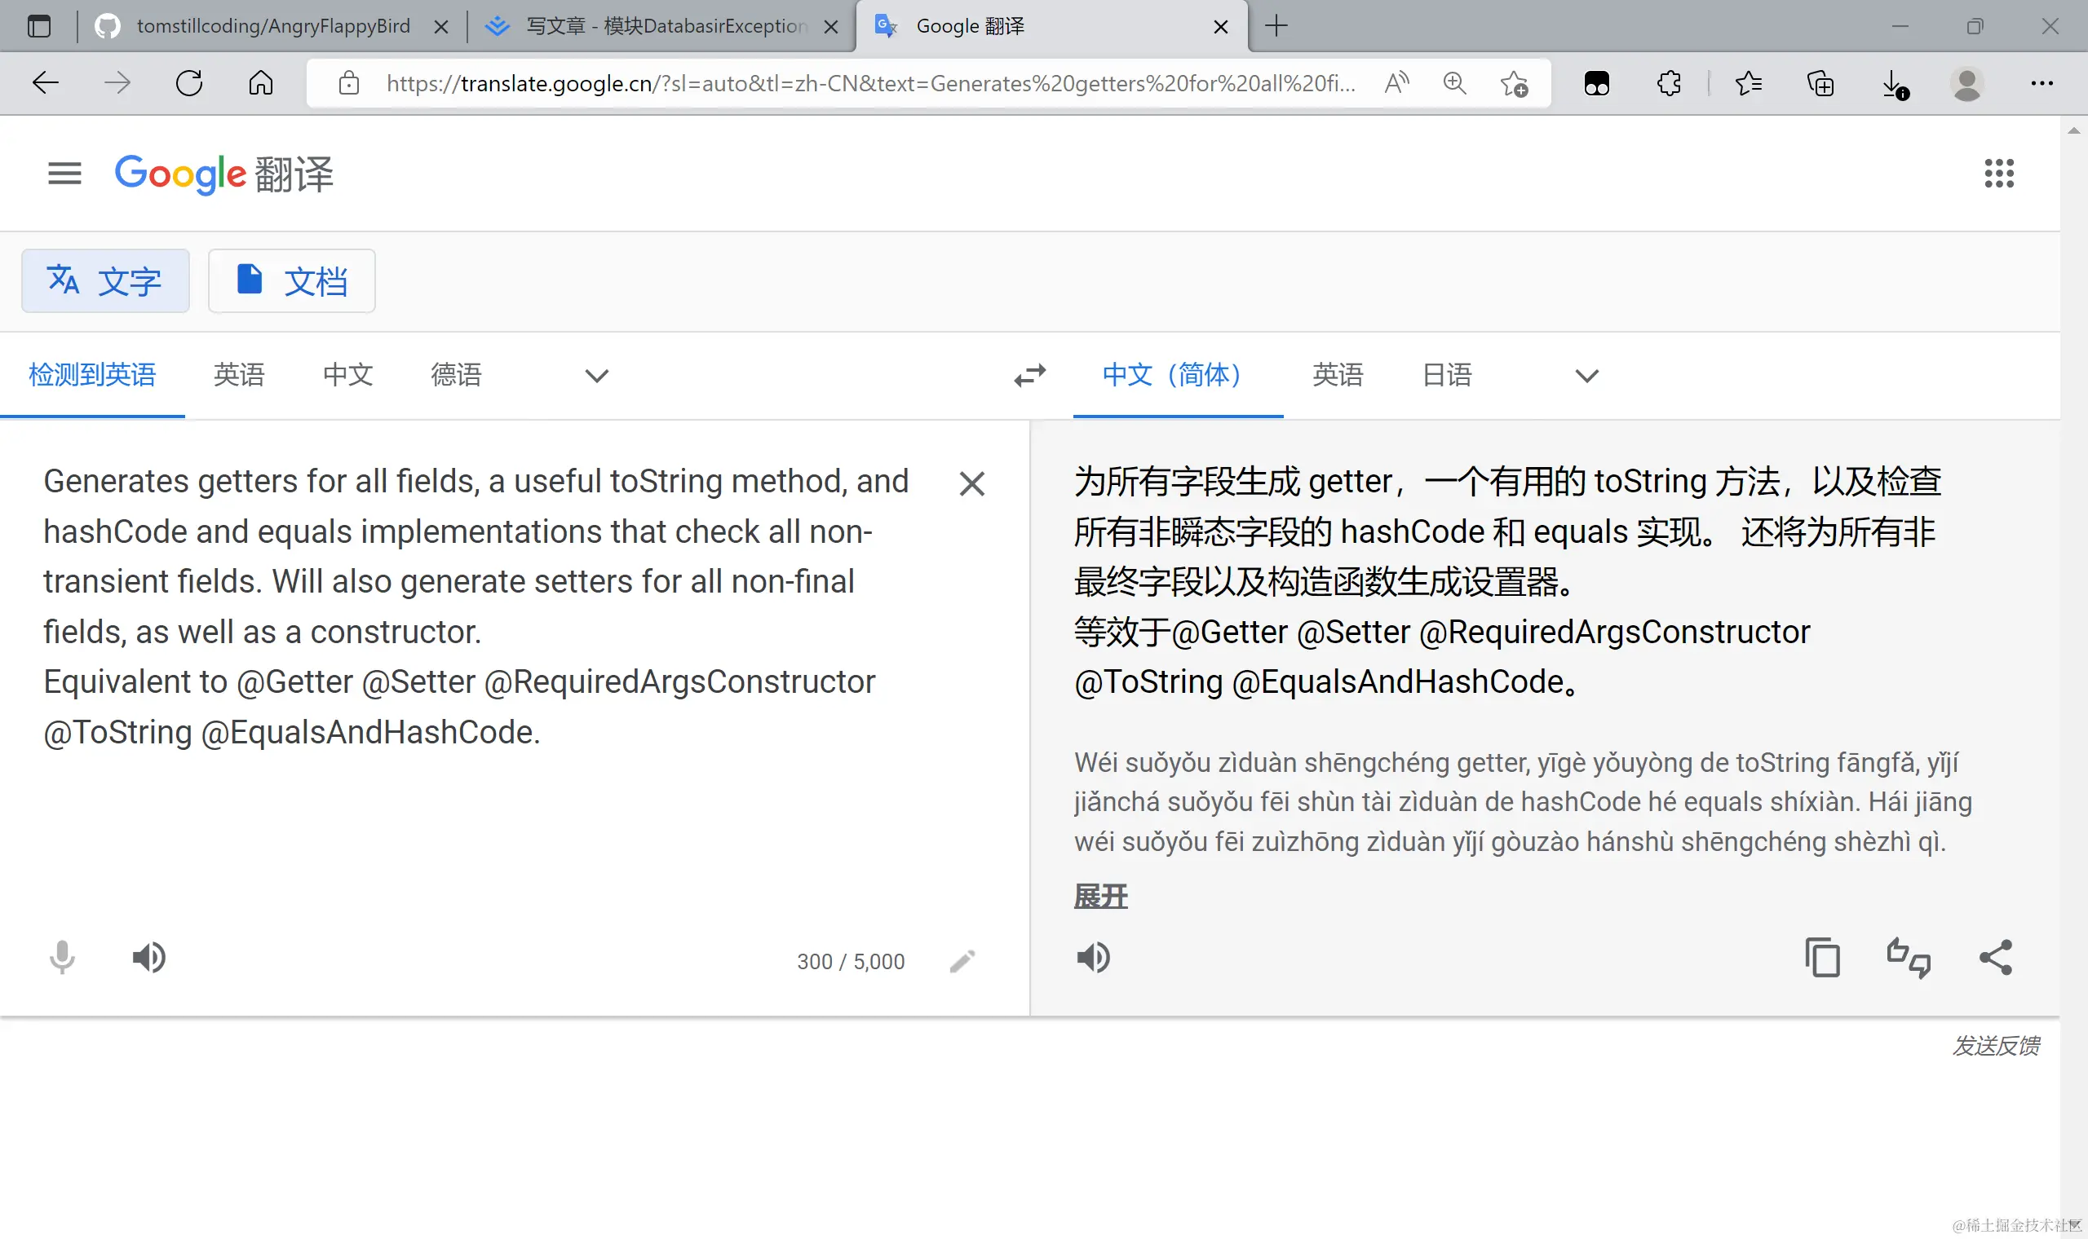Listen to the translated Chinese text
2088x1239 pixels.
tap(1093, 957)
